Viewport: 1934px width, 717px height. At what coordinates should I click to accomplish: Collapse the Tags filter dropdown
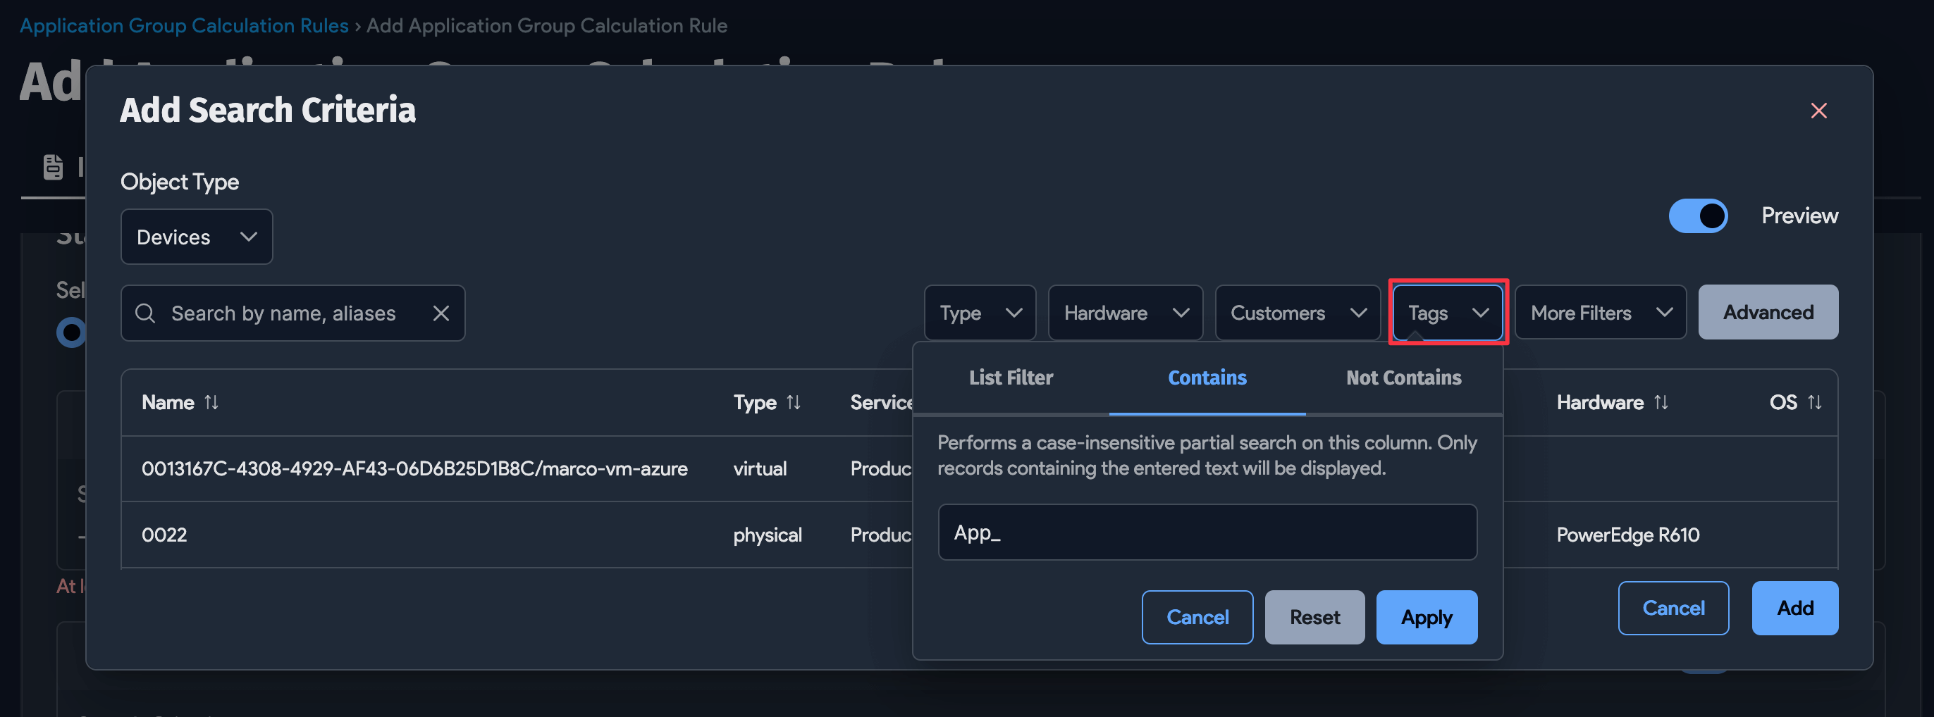[1447, 313]
